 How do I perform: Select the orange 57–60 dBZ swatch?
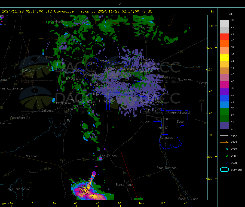click(x=224, y=44)
